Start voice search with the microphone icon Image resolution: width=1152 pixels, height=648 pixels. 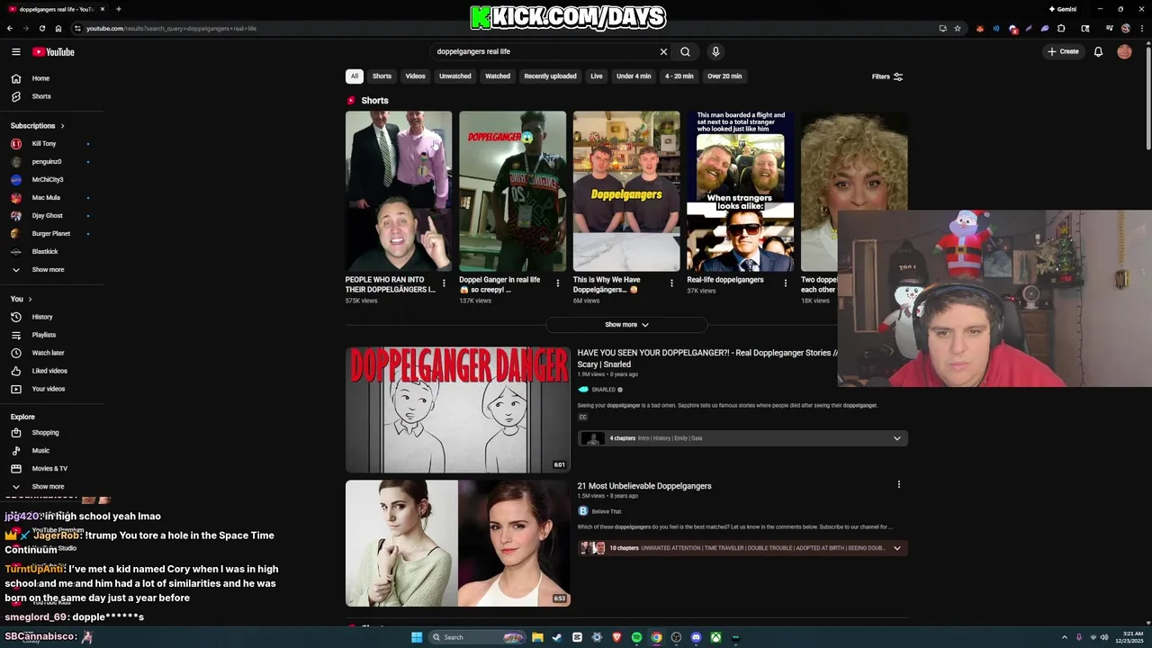tap(715, 52)
